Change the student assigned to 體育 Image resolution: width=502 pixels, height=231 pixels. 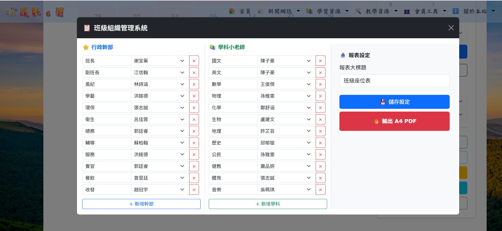tap(286, 178)
